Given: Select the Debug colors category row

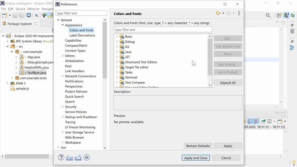Looking at the screenshot, I should click(130, 42).
